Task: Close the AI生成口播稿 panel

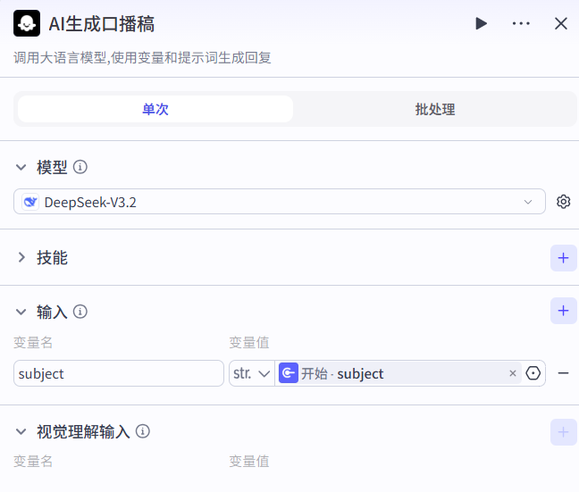Action: tap(561, 23)
